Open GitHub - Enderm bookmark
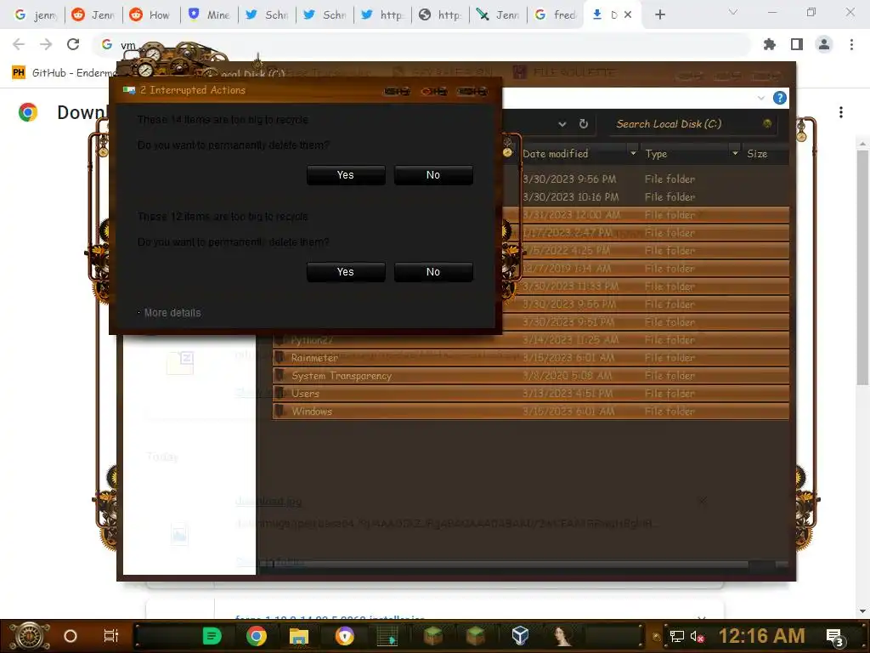The image size is (870, 653). point(64,73)
